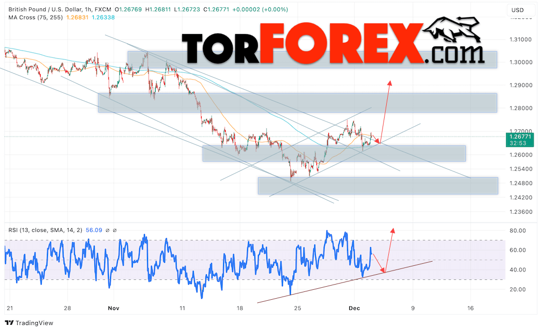The width and height of the screenshot is (542, 331).
Task: Click the change value +0.00002 (+0.00%)
Action: coord(260,10)
